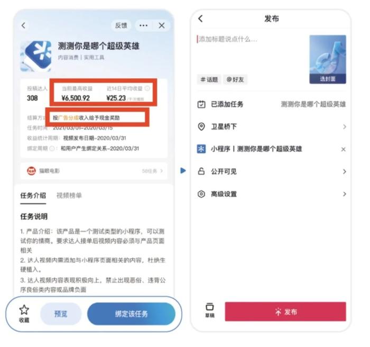This screenshot has width=370, height=347.
Task: Tap the back arrow on task page
Action: click(x=23, y=25)
